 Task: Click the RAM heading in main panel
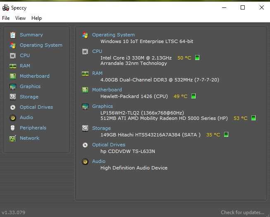click(97, 74)
